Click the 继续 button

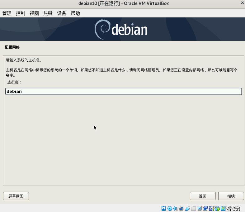(231, 196)
